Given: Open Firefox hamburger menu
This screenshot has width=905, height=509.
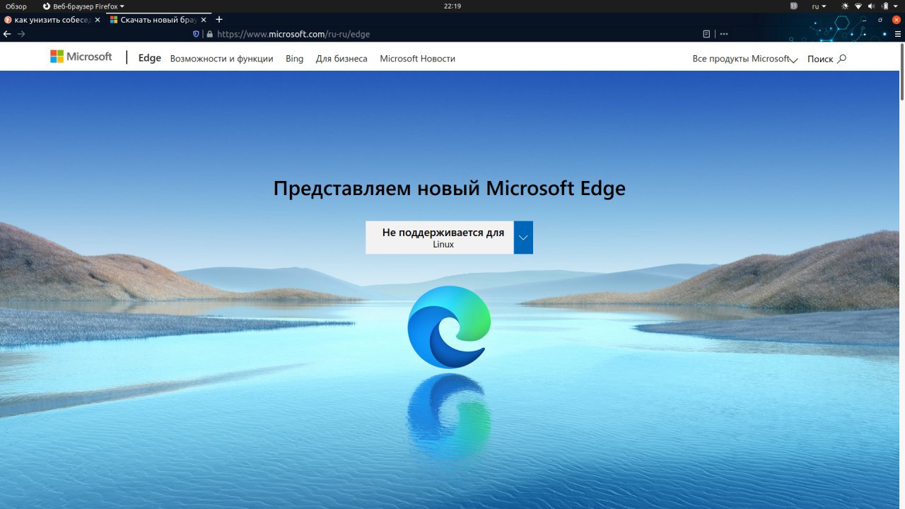Looking at the screenshot, I should 897,33.
